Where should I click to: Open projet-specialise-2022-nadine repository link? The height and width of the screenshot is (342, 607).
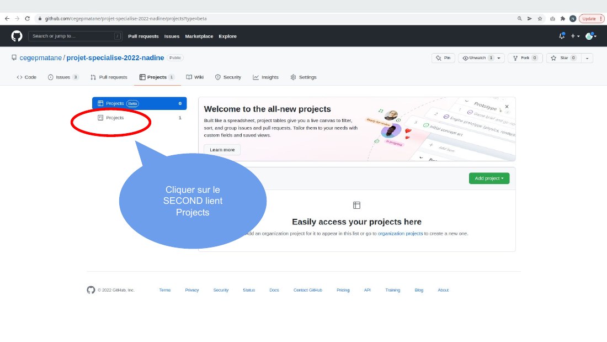pyautogui.click(x=115, y=58)
